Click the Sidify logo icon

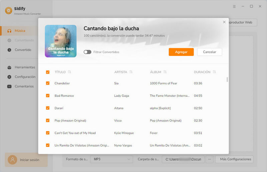pos(9,10)
